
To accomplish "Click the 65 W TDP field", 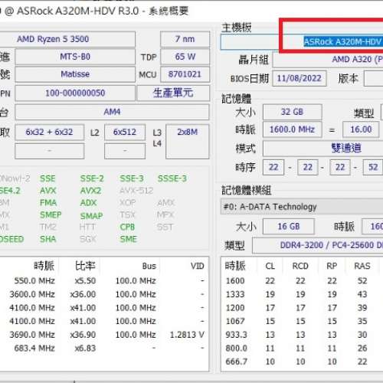I will pyautogui.click(x=185, y=57).
